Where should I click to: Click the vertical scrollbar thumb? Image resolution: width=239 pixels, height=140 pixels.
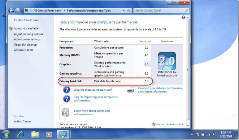(188, 70)
